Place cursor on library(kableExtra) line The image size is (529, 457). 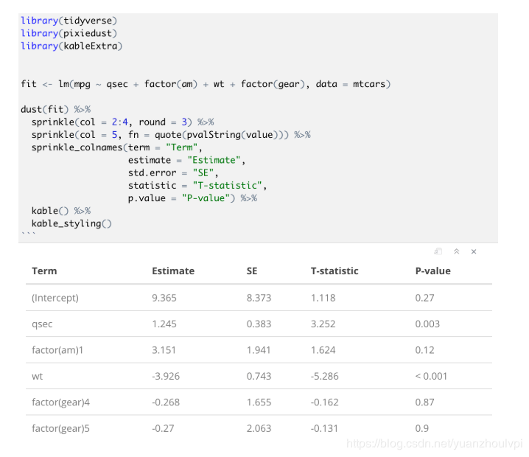tap(71, 46)
